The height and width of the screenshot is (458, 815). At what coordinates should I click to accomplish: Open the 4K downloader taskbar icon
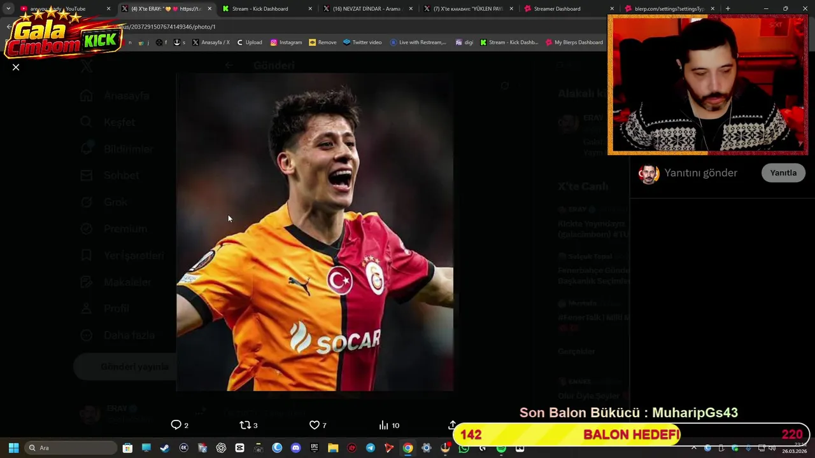pyautogui.click(x=183, y=448)
